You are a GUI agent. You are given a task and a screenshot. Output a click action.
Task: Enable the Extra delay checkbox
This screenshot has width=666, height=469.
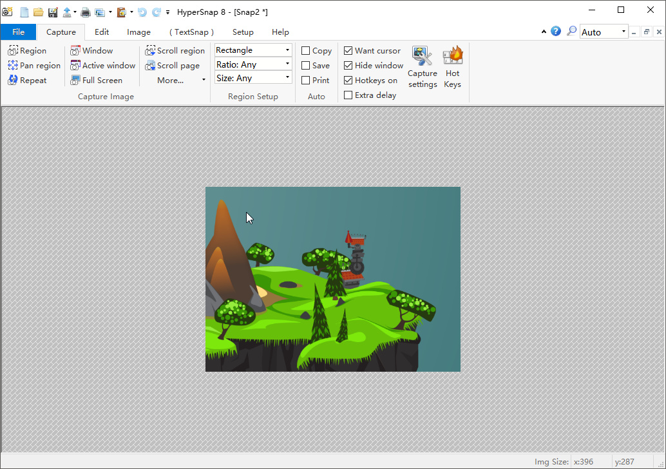tap(348, 95)
